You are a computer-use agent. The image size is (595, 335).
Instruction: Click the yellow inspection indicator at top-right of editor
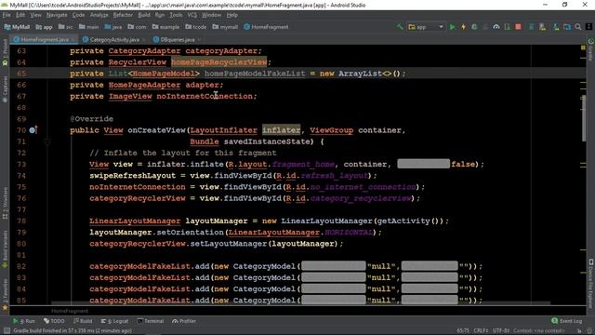(583, 47)
